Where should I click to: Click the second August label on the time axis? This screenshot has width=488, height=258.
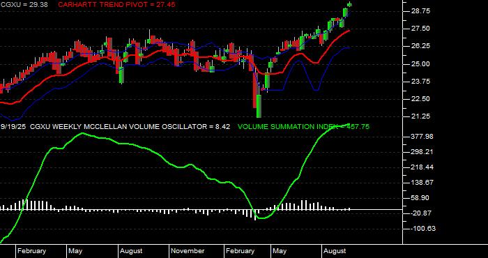tap(335, 251)
